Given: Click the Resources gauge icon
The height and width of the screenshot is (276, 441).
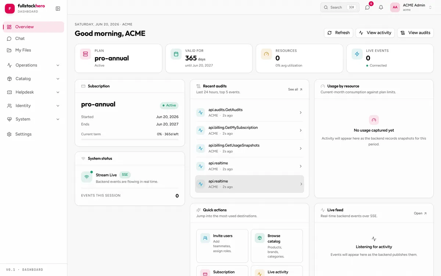Looking at the screenshot, I should (x=266, y=54).
